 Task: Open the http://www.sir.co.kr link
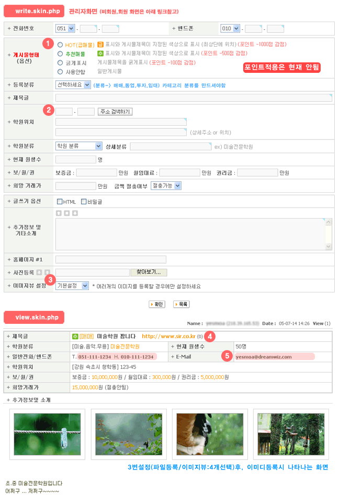(x=168, y=336)
